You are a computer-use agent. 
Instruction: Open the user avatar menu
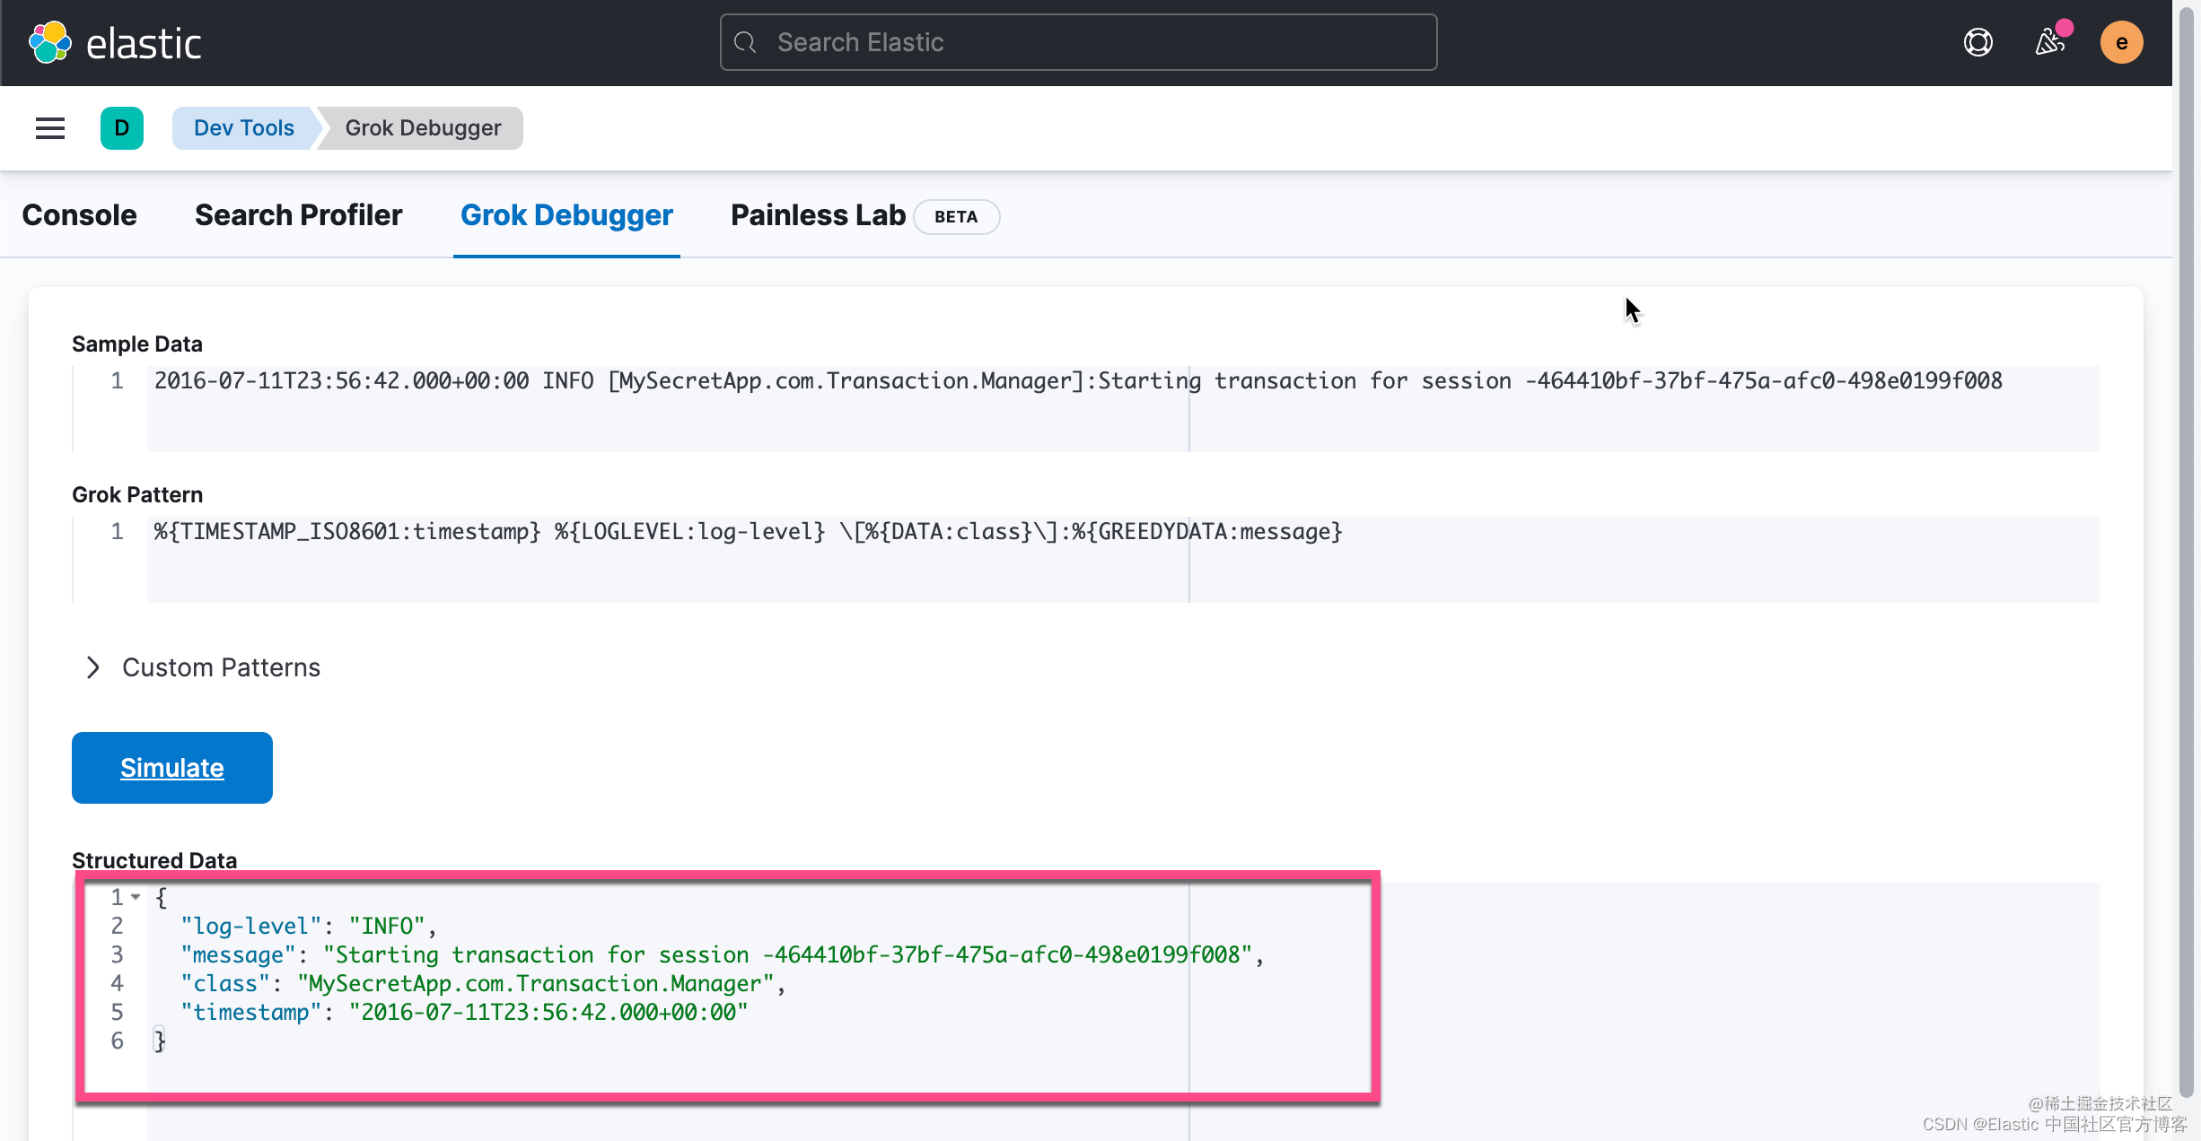click(x=2121, y=42)
